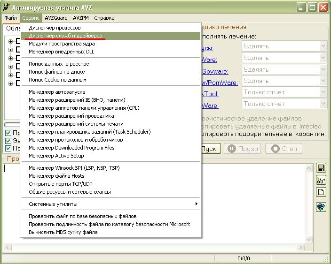Click the glasses icon beside the protocol
Image resolution: width=331 pixels, height=264 pixels.
[321, 180]
